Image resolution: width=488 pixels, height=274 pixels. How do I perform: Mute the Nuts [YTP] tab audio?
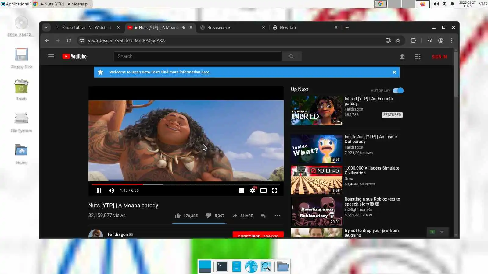pos(184,27)
